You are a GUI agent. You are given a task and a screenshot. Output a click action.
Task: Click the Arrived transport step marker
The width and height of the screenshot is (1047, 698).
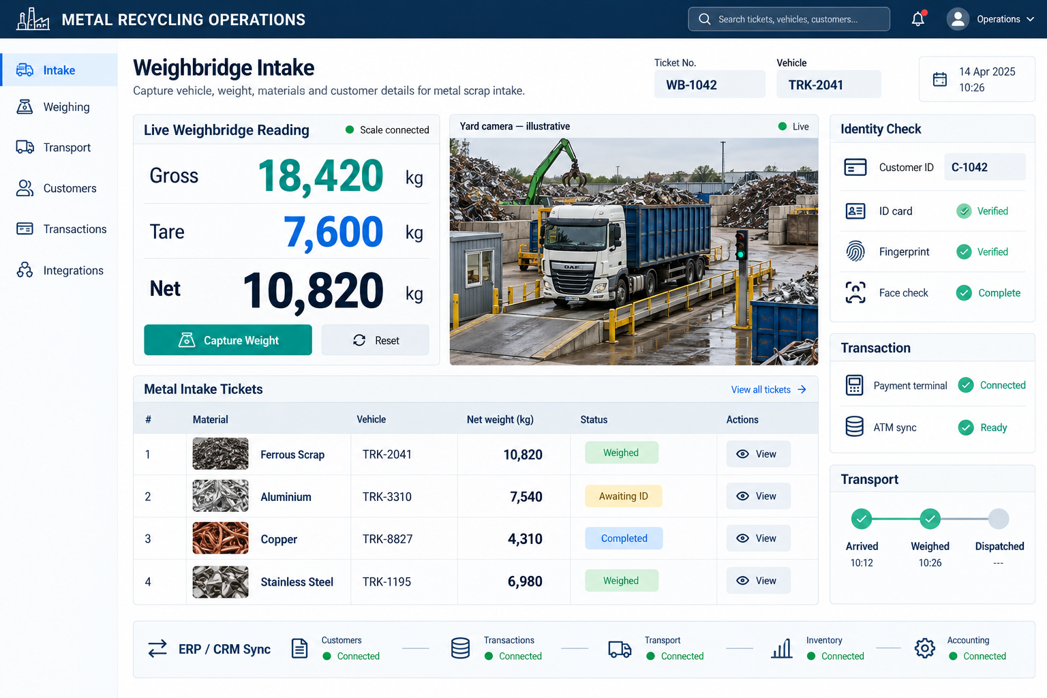click(862, 519)
